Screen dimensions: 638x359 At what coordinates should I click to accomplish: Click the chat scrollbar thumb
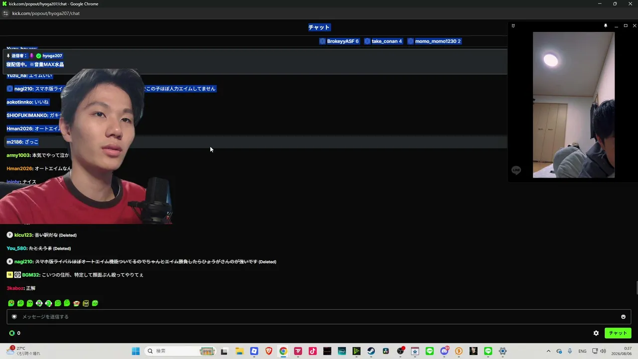pos(636,288)
